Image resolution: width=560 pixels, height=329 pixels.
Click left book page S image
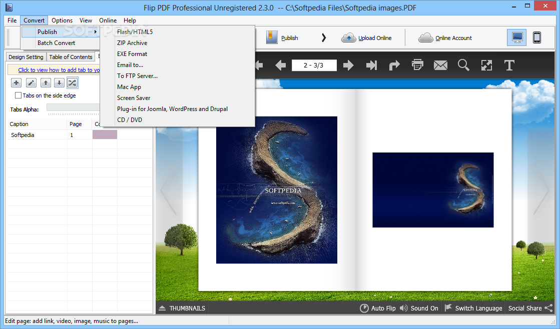(276, 190)
